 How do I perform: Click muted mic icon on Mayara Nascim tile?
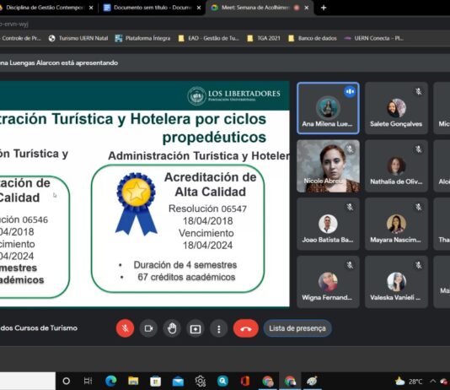(x=419, y=207)
